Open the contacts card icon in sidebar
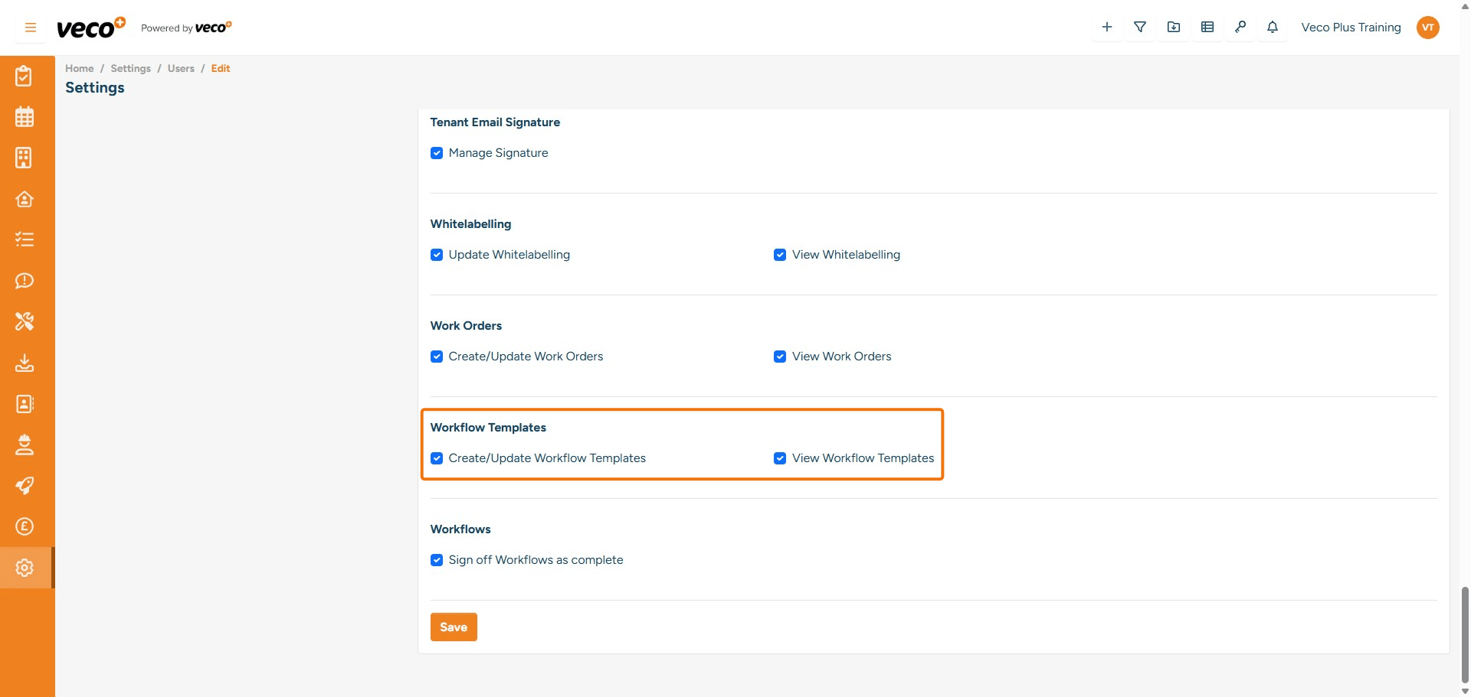This screenshot has width=1471, height=697. 25,404
